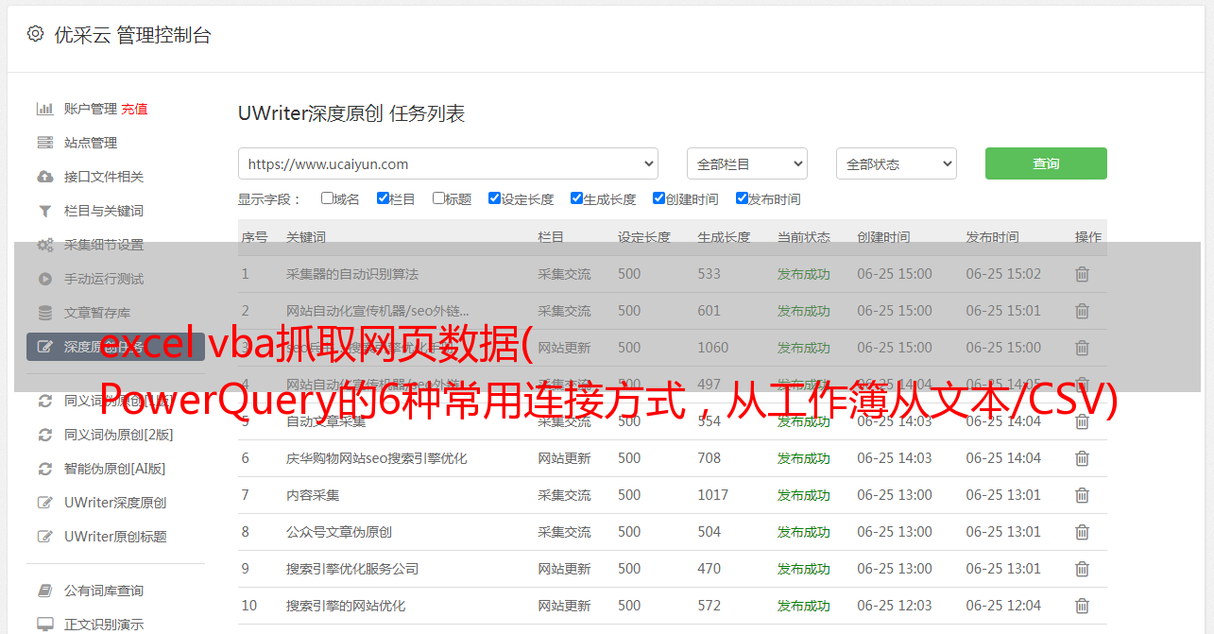This screenshot has width=1214, height=634.
Task: Delete the 内容采集 task with trash icon
Action: click(1082, 495)
